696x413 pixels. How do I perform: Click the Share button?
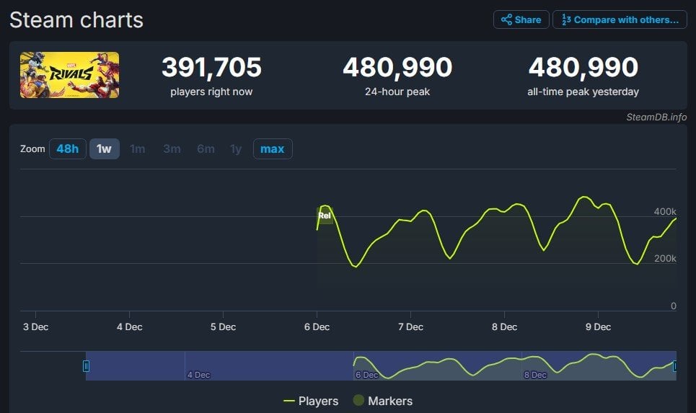[521, 19]
